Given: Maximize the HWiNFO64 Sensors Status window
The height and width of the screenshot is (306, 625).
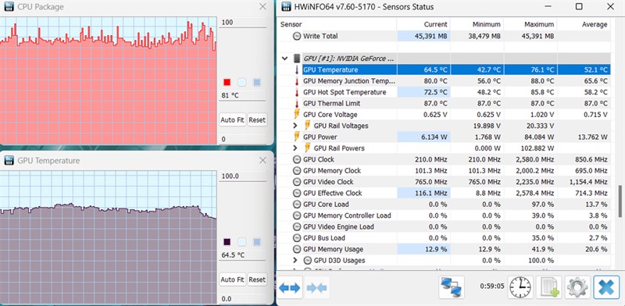Looking at the screenshot, I should tap(579, 7).
